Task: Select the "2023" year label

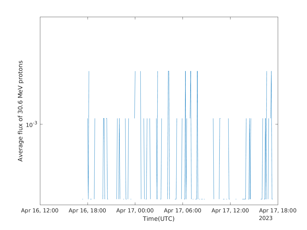Action: click(x=266, y=218)
